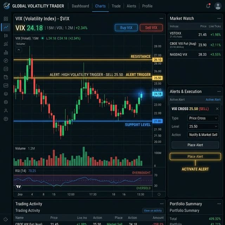Click the SUPPORT LEVEL chart label
Viewport: 225px width, 225px height.
pyautogui.click(x=137, y=125)
